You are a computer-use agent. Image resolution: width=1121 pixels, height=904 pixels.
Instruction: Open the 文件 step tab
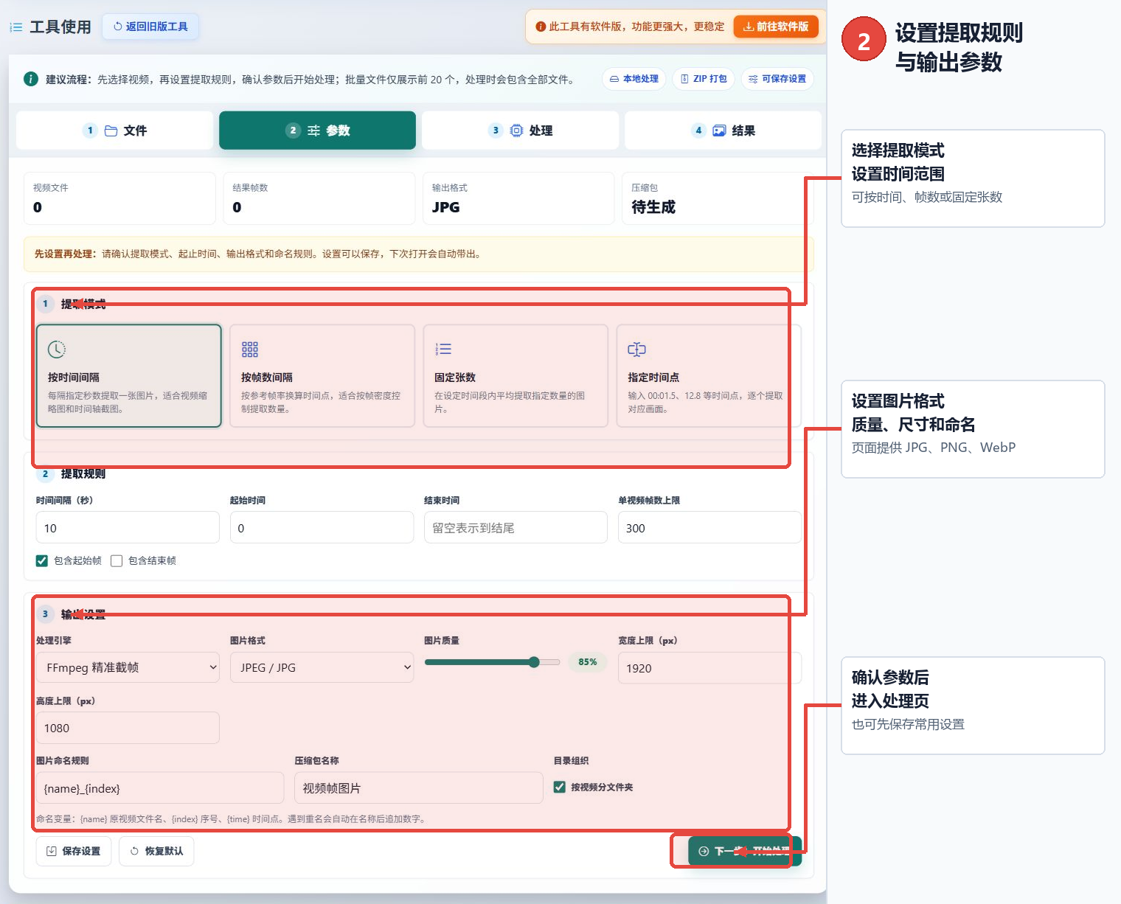(x=114, y=131)
